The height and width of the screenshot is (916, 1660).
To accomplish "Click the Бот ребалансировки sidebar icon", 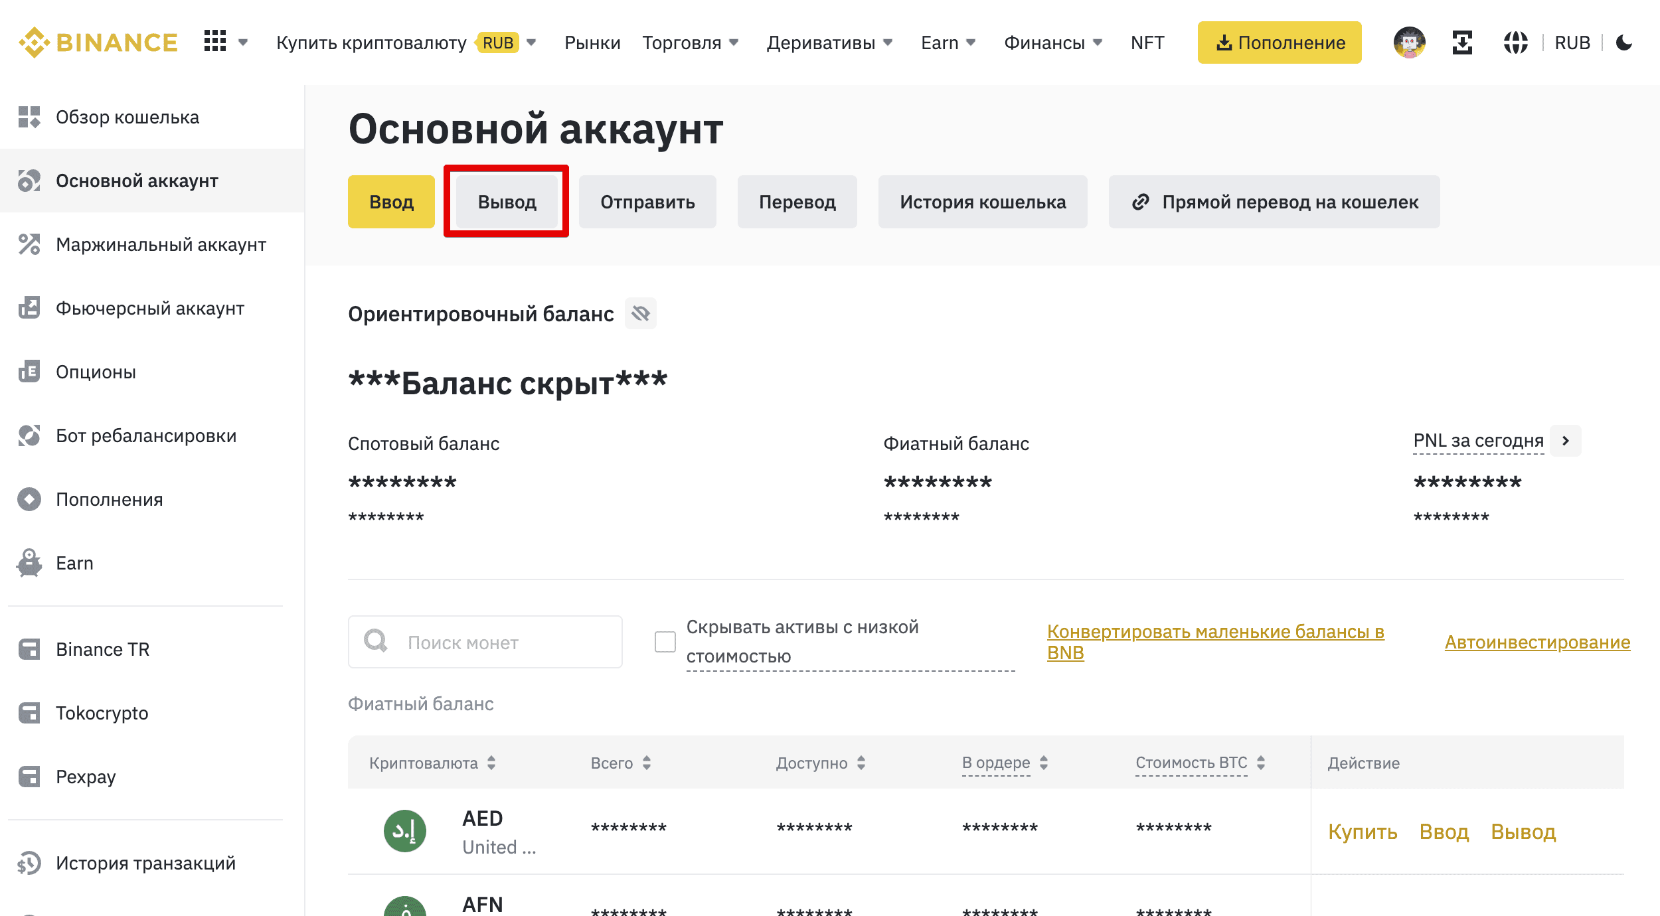I will pos(29,435).
